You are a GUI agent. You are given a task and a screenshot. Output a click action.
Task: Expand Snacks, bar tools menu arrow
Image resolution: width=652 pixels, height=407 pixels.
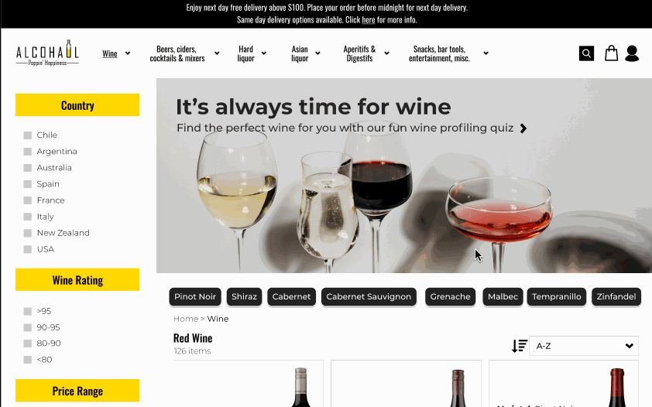point(486,53)
